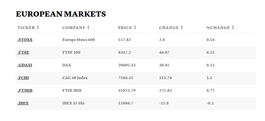Sort table by %CHANGE header text

pos(218,28)
